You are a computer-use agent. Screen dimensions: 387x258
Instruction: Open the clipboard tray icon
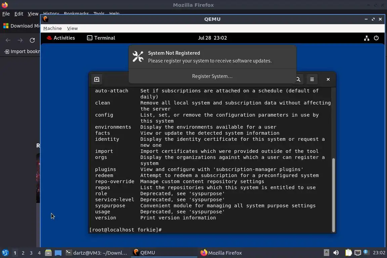point(348,253)
